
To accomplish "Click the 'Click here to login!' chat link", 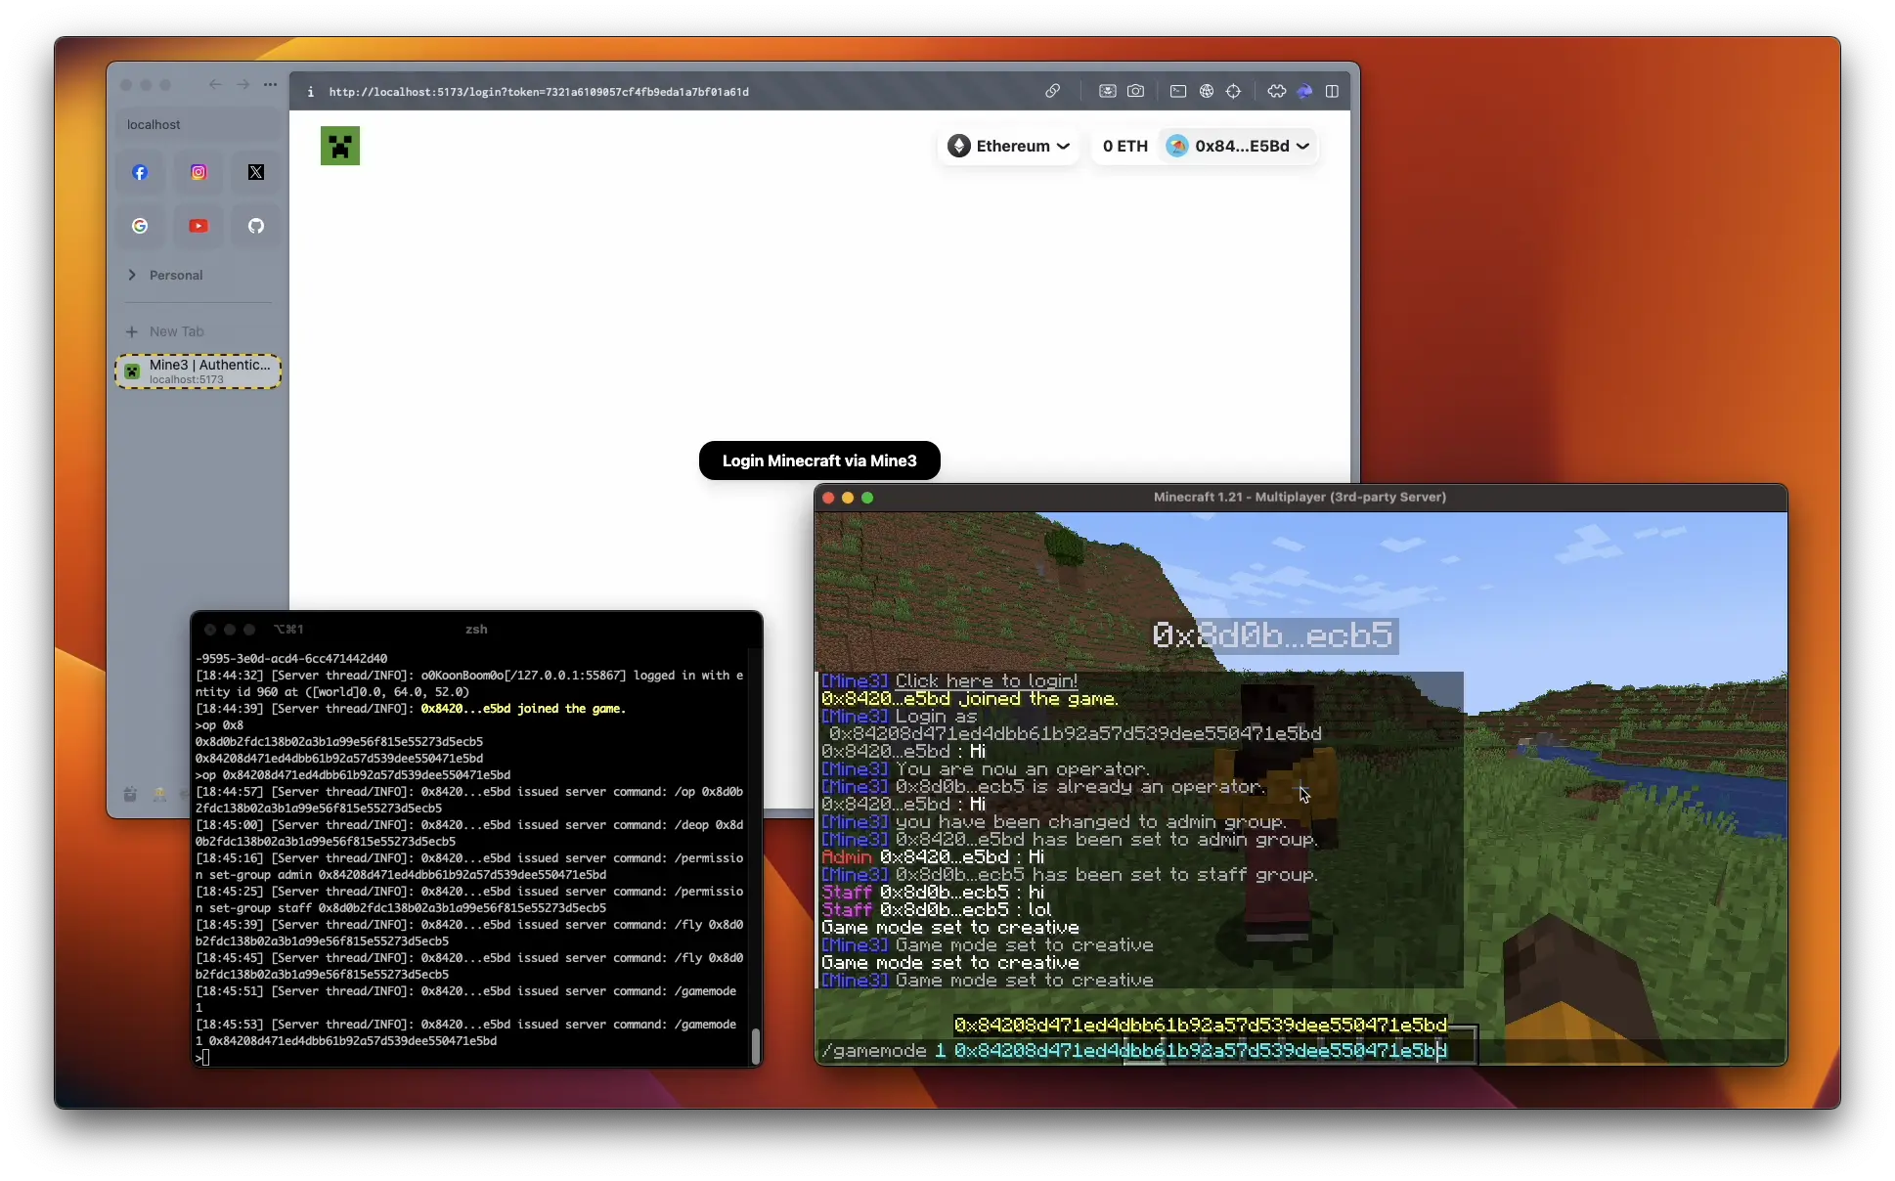I will (986, 680).
